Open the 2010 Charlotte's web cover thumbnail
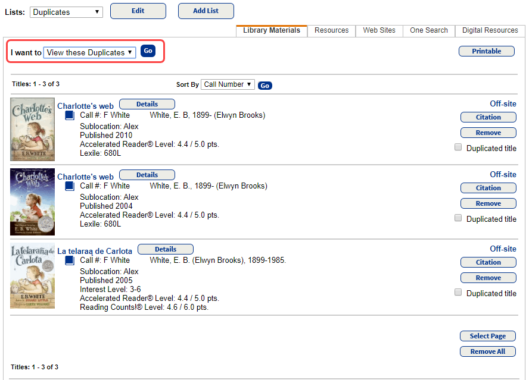The image size is (526, 380). coord(33,129)
